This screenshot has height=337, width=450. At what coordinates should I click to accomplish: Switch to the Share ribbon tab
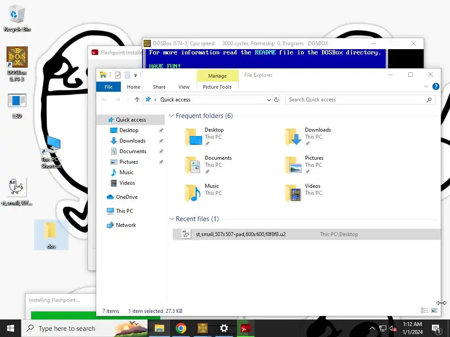(x=159, y=87)
